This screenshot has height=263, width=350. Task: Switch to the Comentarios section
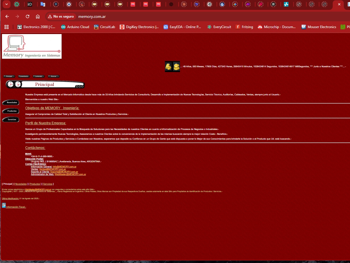coord(24,76)
